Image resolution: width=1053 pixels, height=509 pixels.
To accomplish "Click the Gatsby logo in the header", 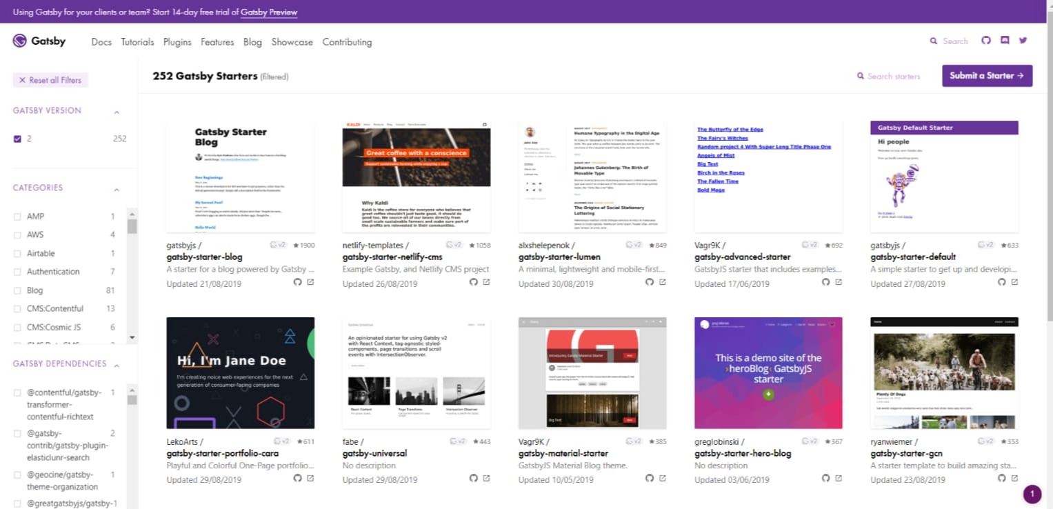I will [x=39, y=41].
